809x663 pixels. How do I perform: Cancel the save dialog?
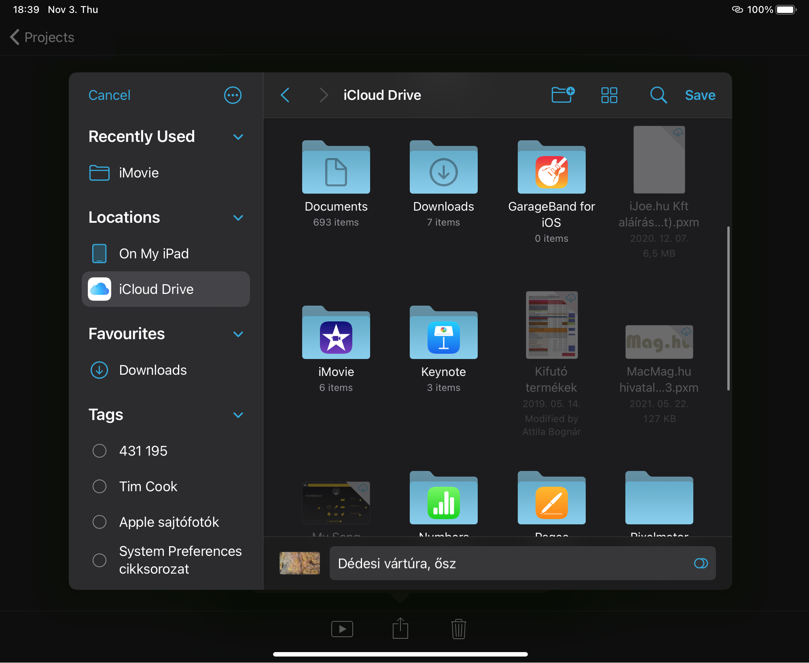coord(109,95)
